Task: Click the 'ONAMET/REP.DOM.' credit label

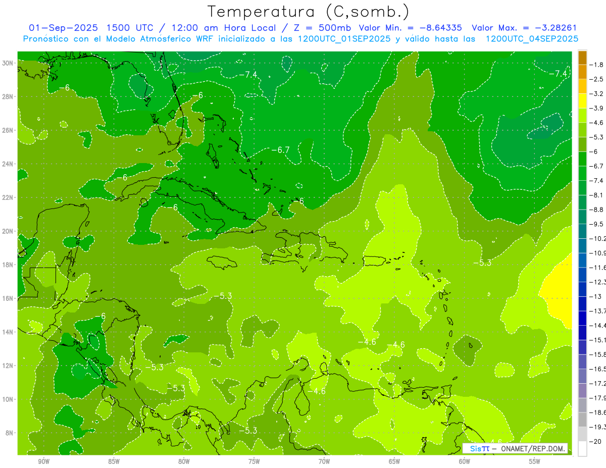Action: (532, 448)
